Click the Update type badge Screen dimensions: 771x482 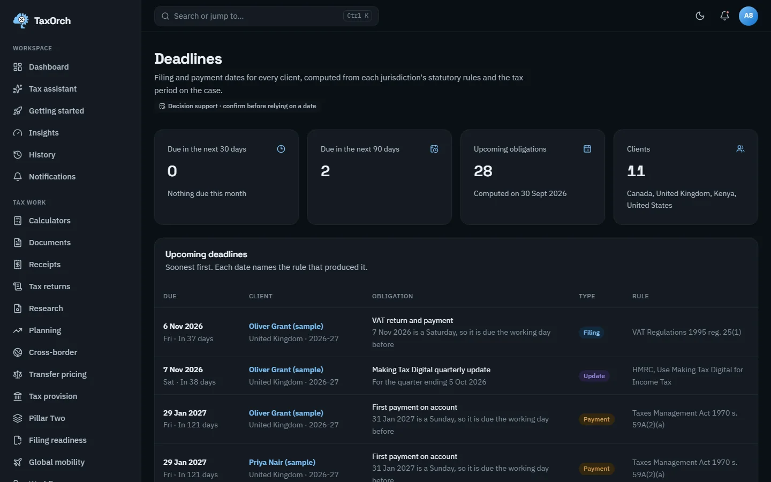click(x=594, y=376)
